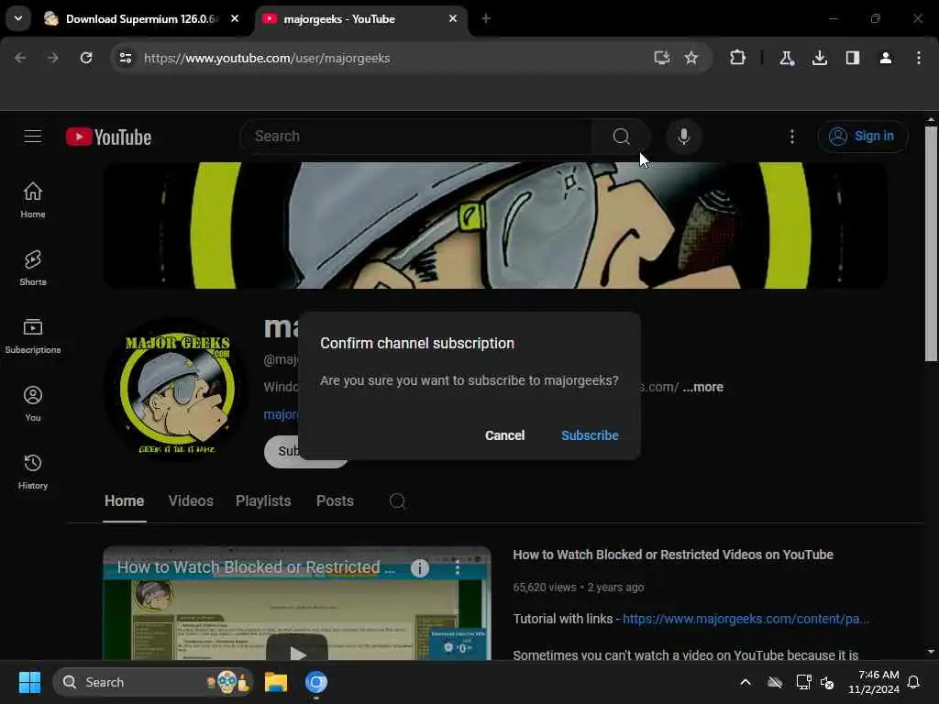939x704 pixels.
Task: Open the Extensions puzzle icon
Action: point(738,58)
